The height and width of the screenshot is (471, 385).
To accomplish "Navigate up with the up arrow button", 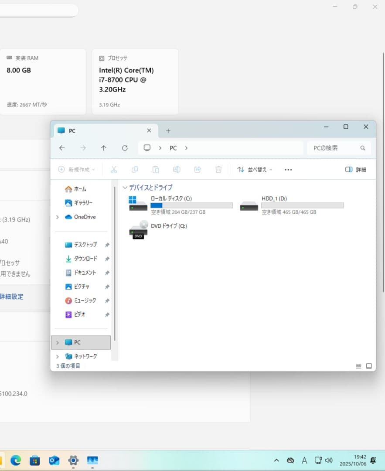I will click(x=104, y=148).
